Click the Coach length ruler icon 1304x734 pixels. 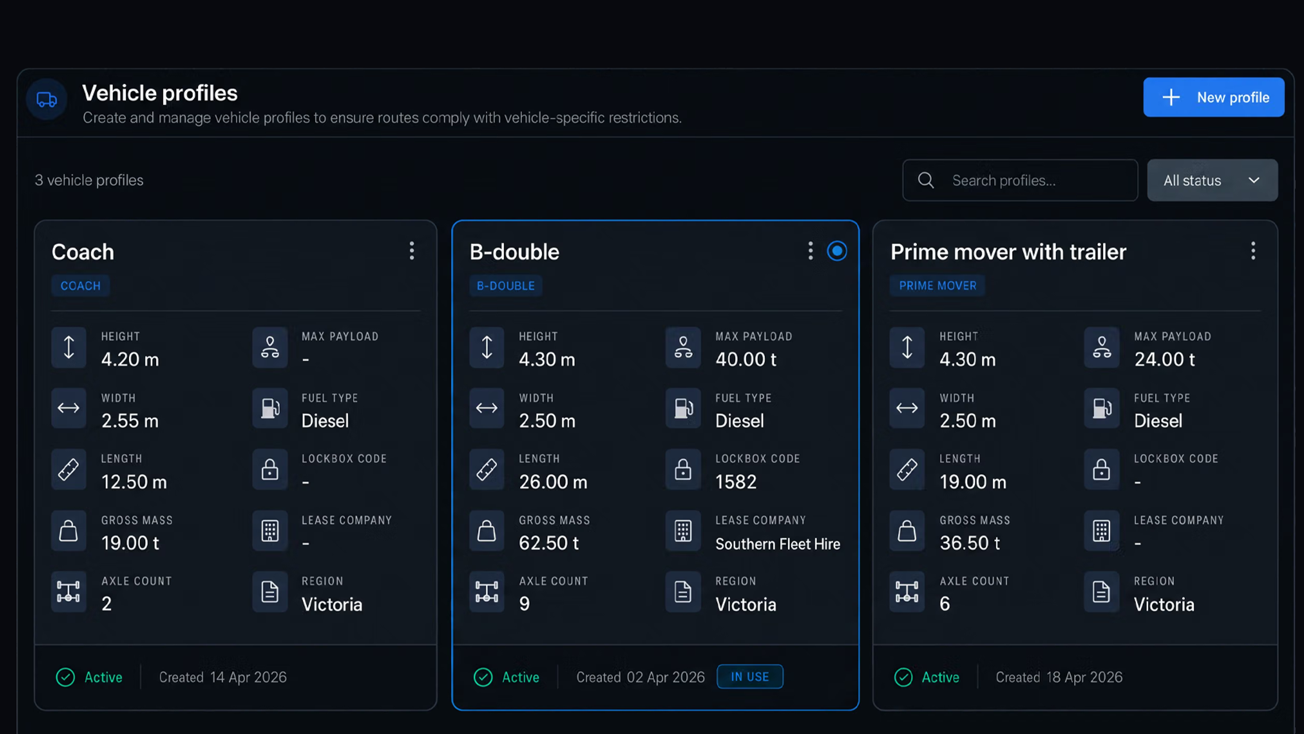coord(69,470)
